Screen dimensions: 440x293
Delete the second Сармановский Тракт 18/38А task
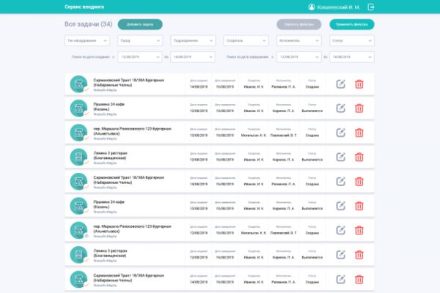click(359, 182)
